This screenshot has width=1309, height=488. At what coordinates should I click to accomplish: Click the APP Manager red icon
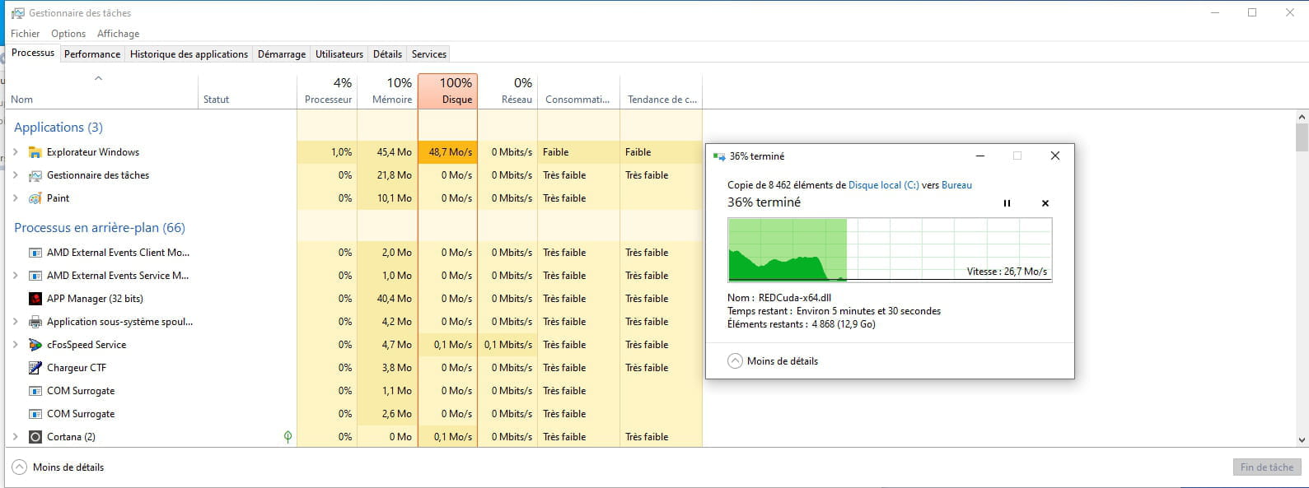(35, 299)
